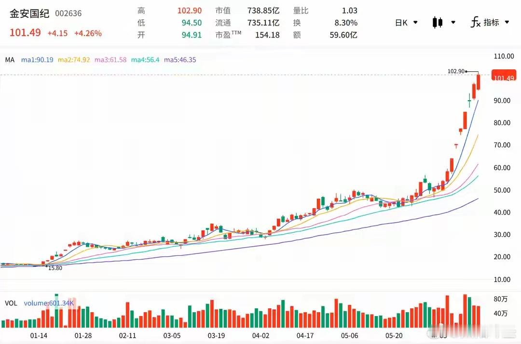Viewport: 521px width, 344px height.
Task: Click market cap value 738.85亿
Action: pyautogui.click(x=263, y=11)
